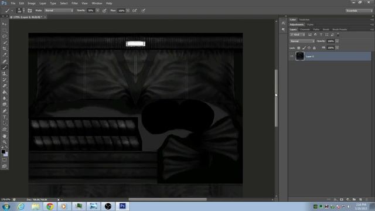
Task: Open the collapsed Paragraph panel icon
Action: 284,30
